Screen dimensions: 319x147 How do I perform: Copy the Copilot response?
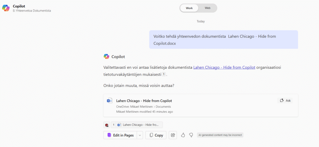click(156, 135)
